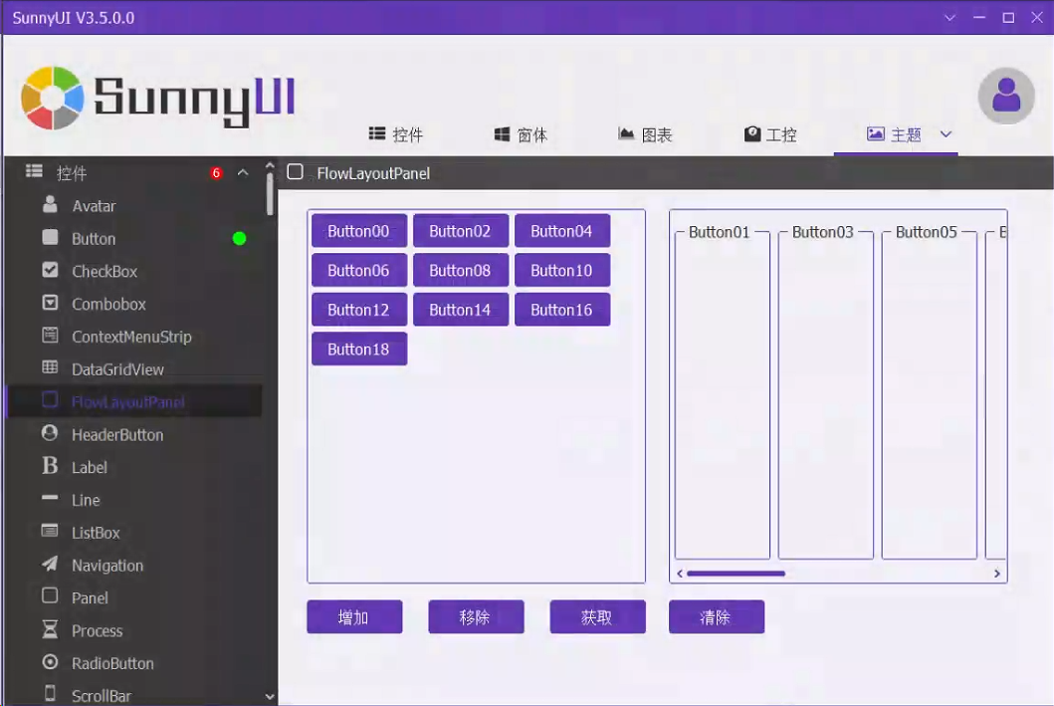
Task: Select Process in the sidebar
Action: click(x=133, y=630)
